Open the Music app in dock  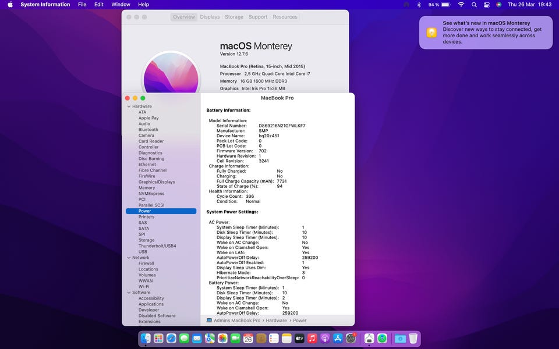tap(312, 338)
